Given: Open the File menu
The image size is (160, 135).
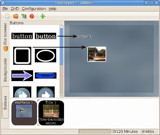Looking at the screenshot, I should coord(5,9).
